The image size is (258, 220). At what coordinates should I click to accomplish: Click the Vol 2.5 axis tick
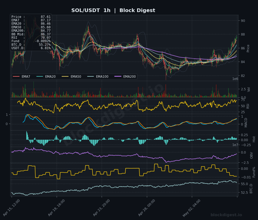[243, 89]
